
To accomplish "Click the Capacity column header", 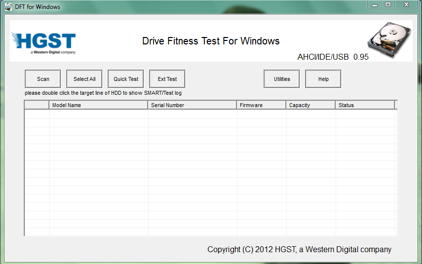I will click(310, 105).
